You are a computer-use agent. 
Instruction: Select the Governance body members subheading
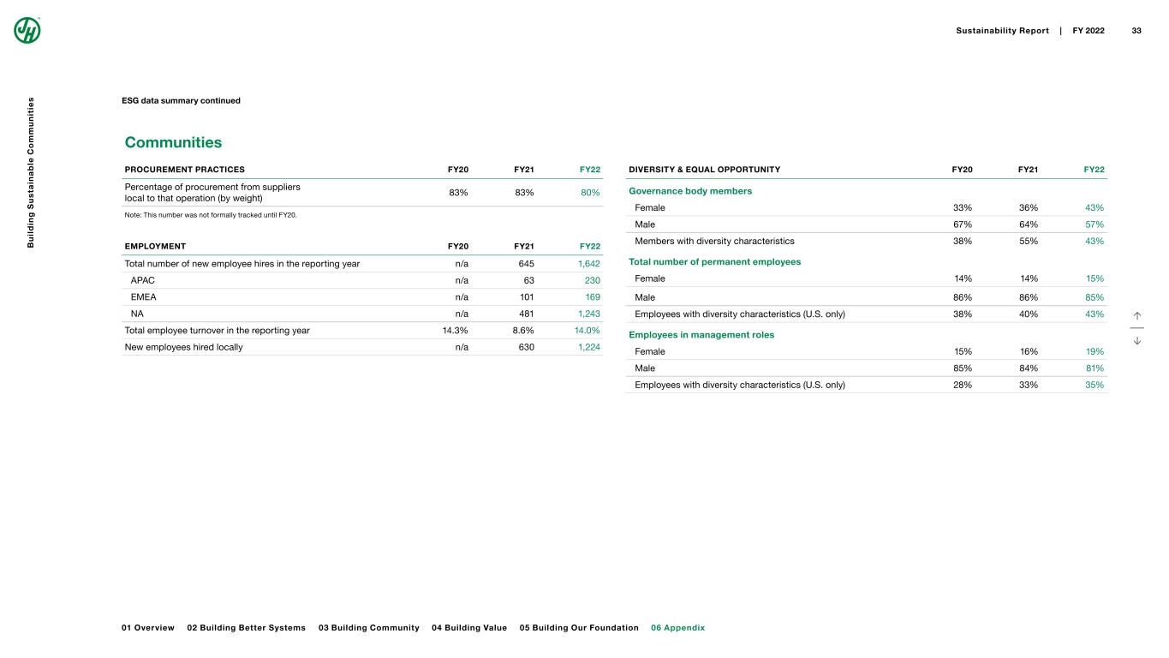690,191
